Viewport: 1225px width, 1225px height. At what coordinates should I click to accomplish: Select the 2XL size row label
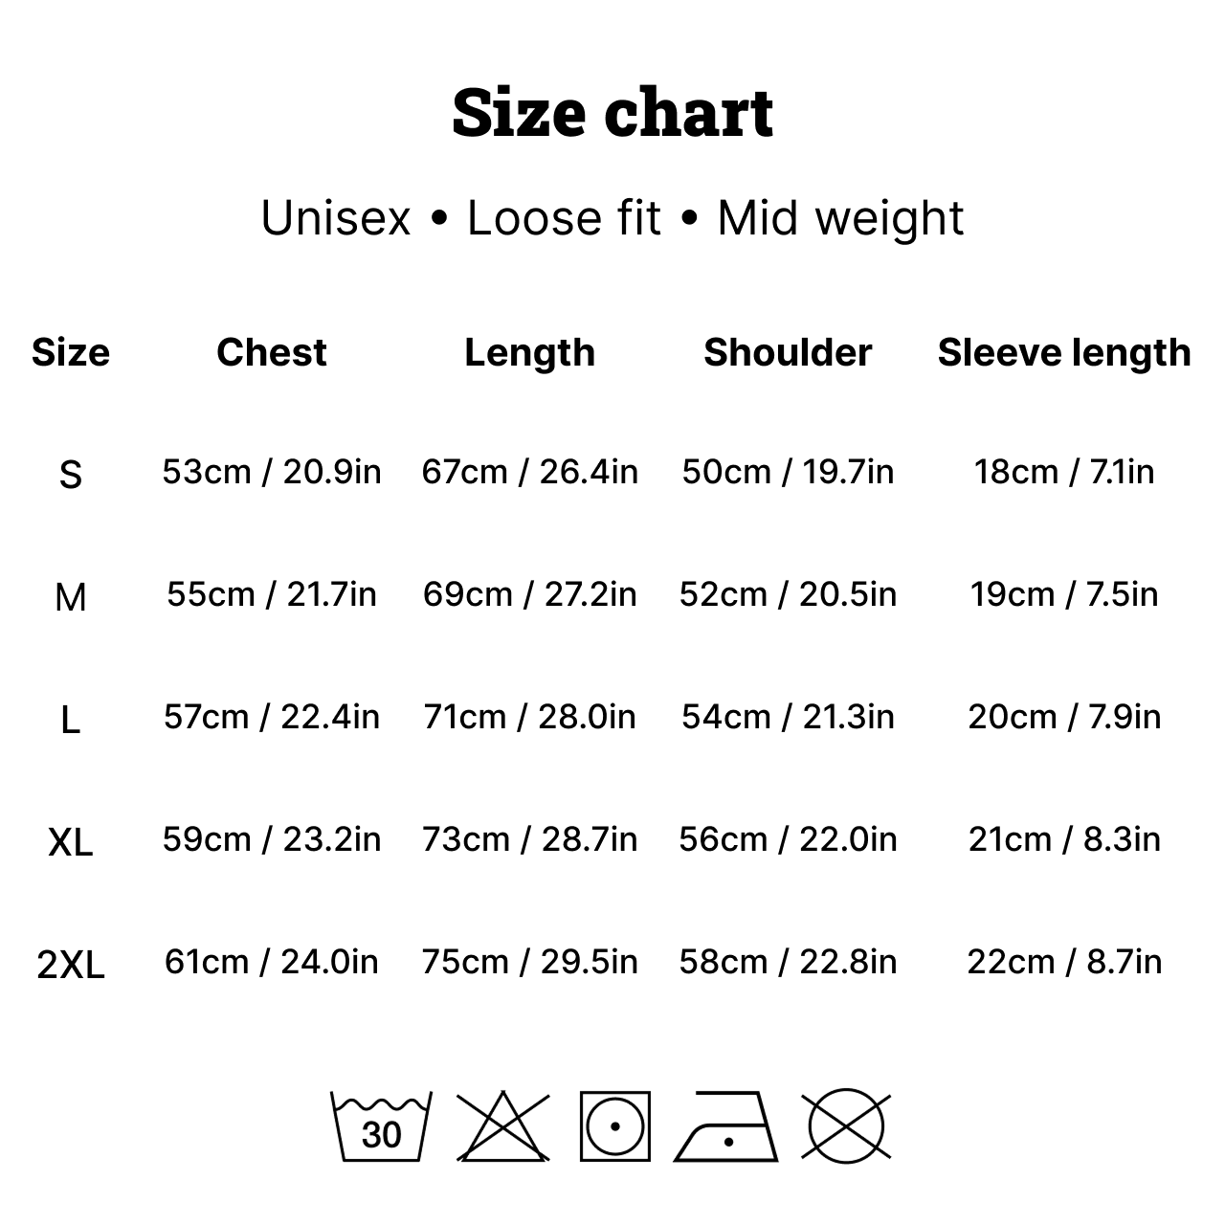tap(71, 965)
